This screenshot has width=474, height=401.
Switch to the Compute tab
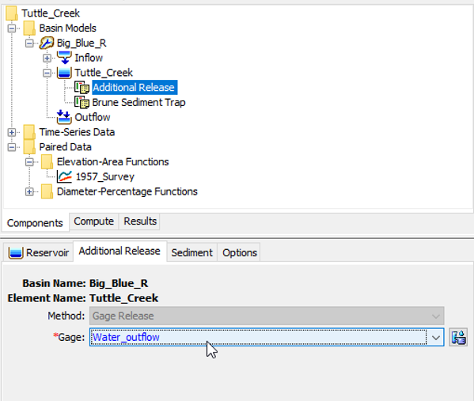[93, 221]
